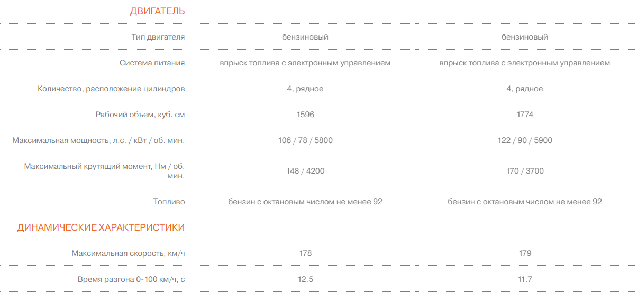The width and height of the screenshot is (637, 295).
Task: Select the Максимальный крутящий момент label
Action: tap(104, 171)
